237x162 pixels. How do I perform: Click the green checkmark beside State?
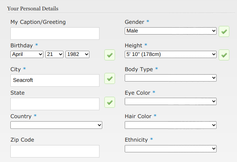click(x=109, y=102)
